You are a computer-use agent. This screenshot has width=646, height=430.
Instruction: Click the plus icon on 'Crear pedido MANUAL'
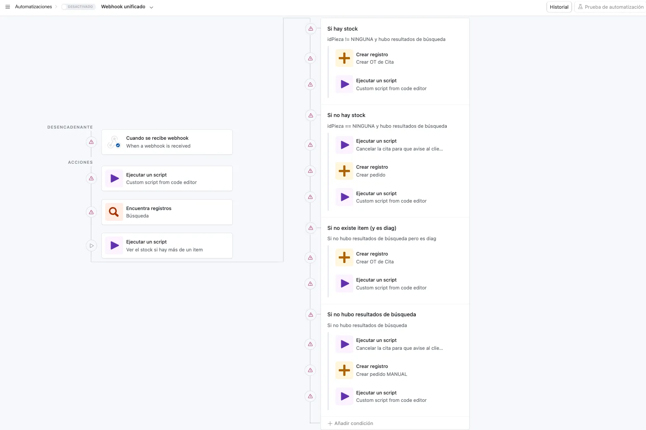[344, 370]
